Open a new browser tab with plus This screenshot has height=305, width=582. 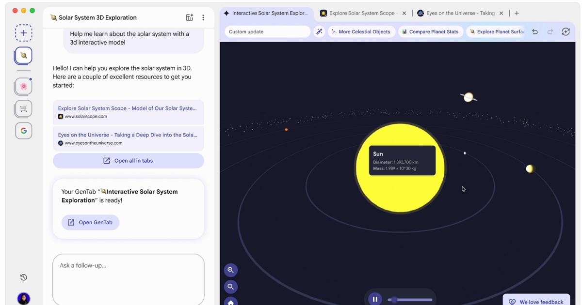click(x=517, y=13)
